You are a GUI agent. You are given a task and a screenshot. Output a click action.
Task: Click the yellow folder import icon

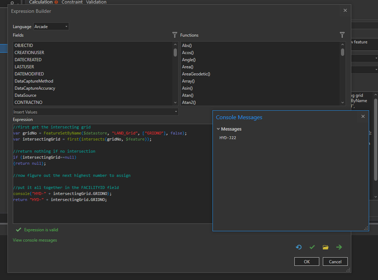(325, 247)
